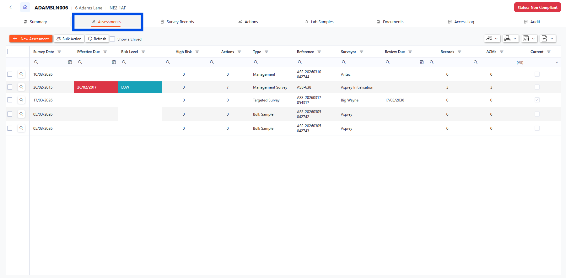Go back using the left chevron arrow
The width and height of the screenshot is (566, 278).
click(x=10, y=7)
